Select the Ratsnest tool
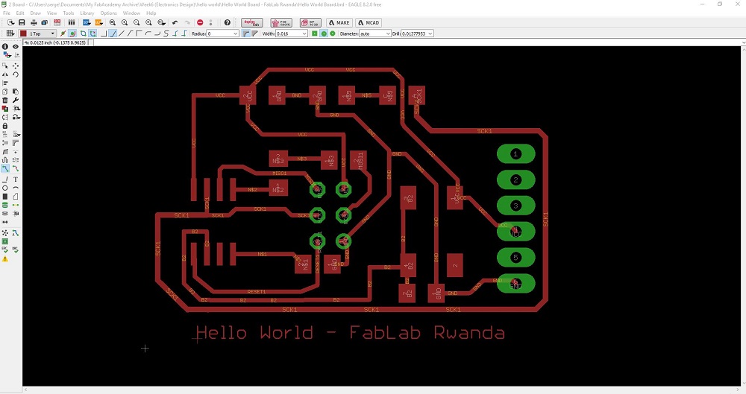Image resolution: width=746 pixels, height=394 pixels. point(5,233)
